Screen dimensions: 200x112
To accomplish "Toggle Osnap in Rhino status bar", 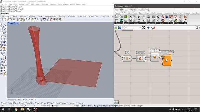I will tap(96, 106).
